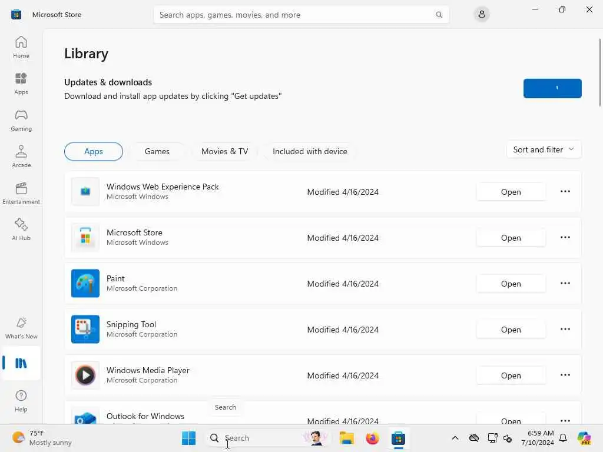Open more options for Windows Media Player
Image resolution: width=603 pixels, height=452 pixels.
tap(565, 375)
